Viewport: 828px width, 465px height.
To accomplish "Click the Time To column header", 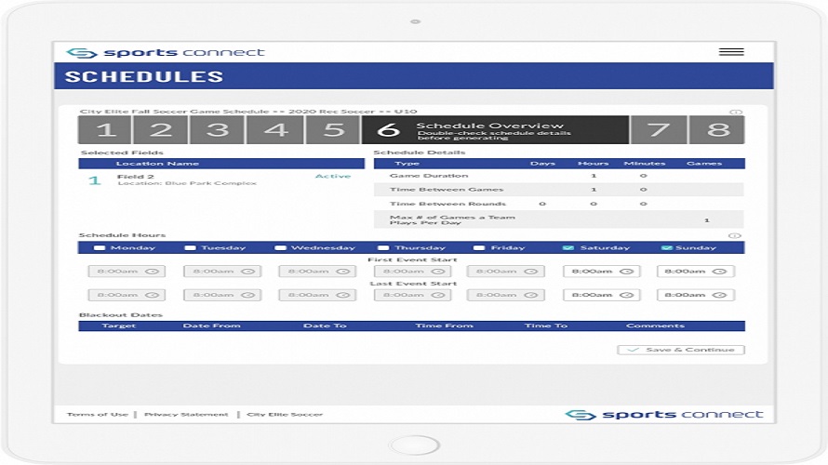I will pos(546,325).
